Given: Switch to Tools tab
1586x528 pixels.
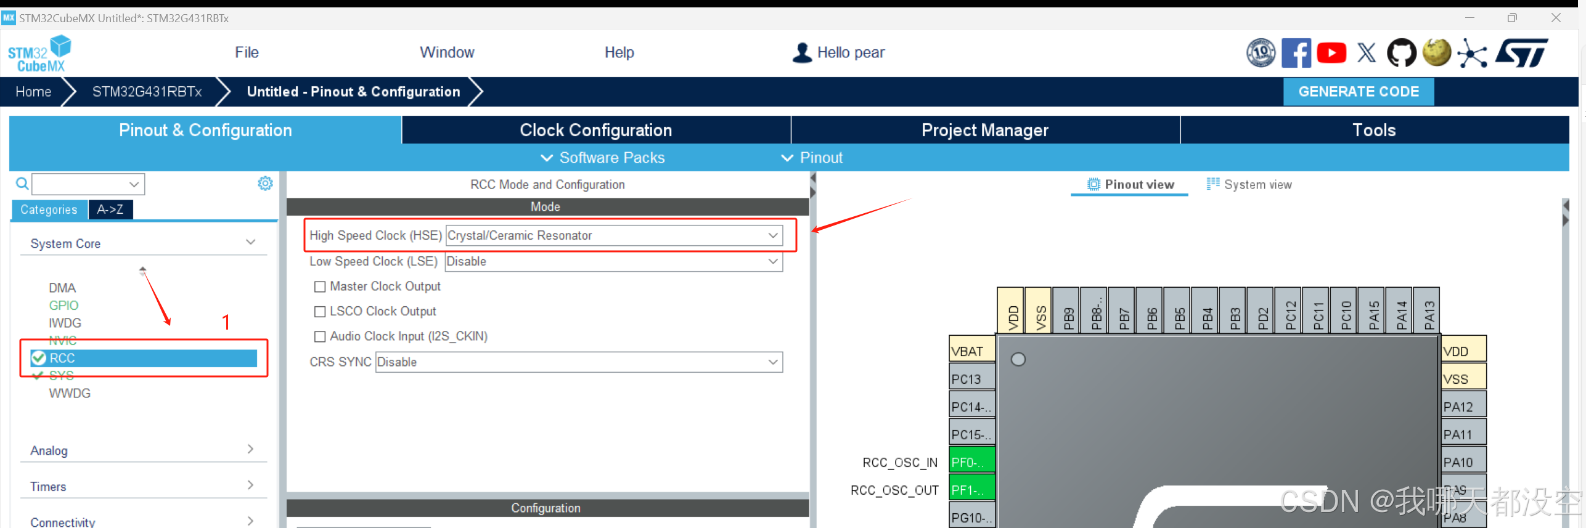Looking at the screenshot, I should (1374, 130).
